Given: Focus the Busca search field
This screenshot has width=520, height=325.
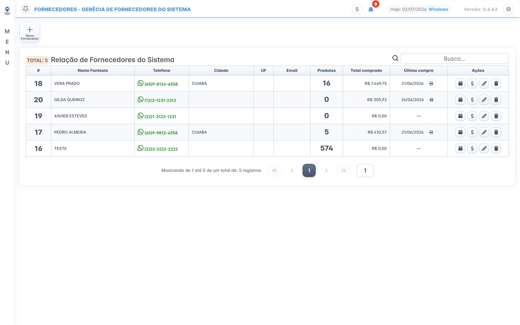Looking at the screenshot, I should (454, 58).
